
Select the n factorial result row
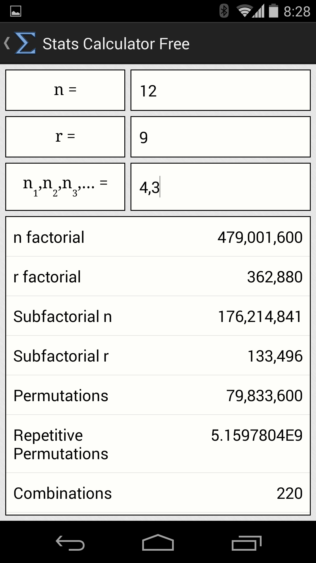pos(158,237)
